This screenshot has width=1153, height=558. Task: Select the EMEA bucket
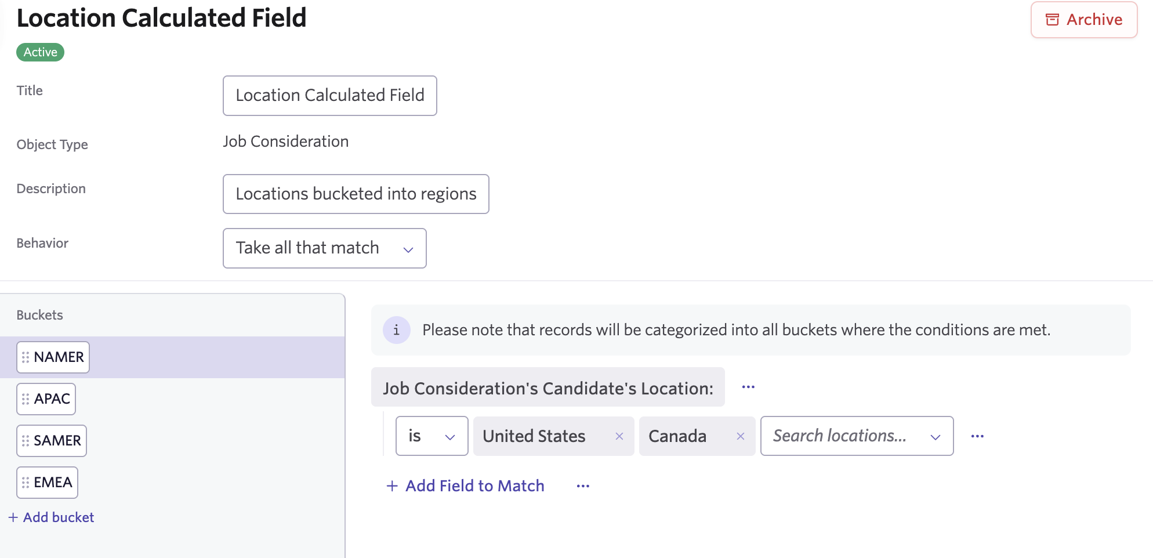[x=53, y=483]
